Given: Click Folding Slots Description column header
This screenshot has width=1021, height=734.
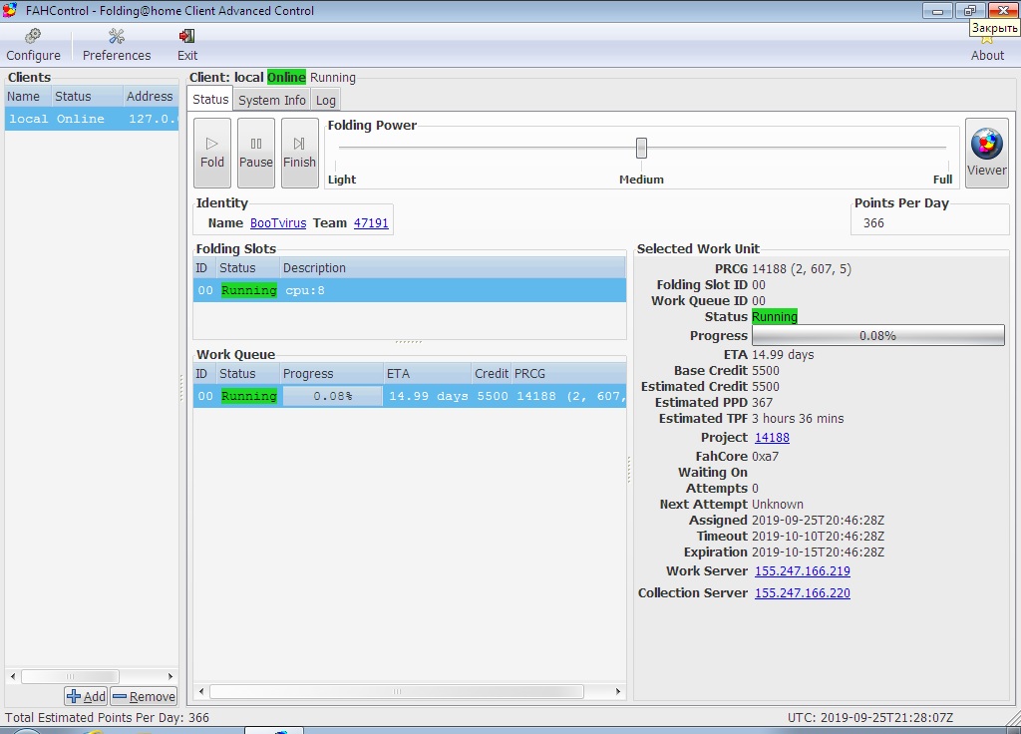Looking at the screenshot, I should coord(453,267).
